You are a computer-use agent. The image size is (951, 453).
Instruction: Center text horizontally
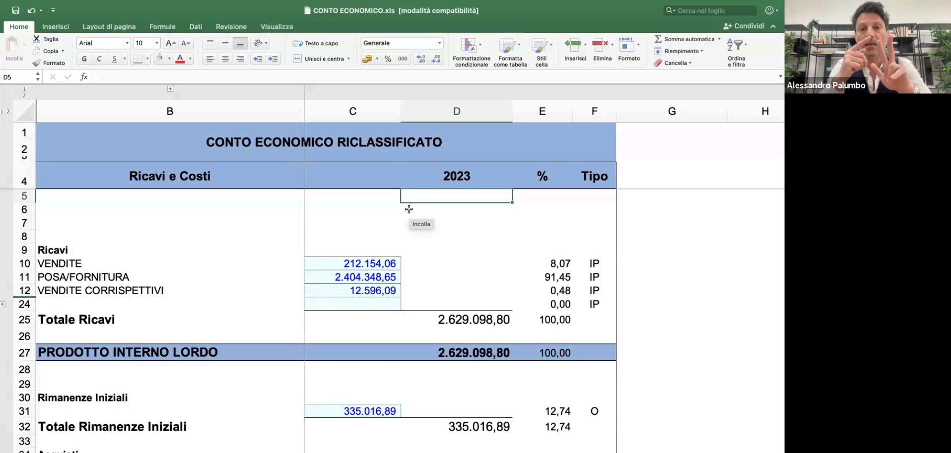pyautogui.click(x=225, y=59)
